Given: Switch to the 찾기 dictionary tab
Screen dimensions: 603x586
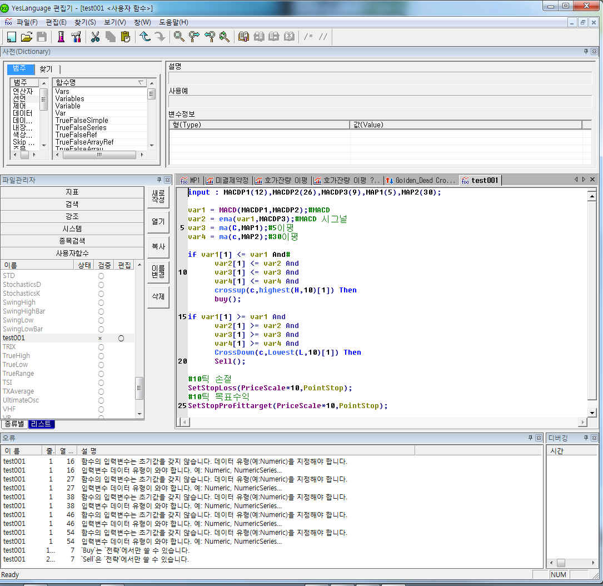Looking at the screenshot, I should tap(46, 69).
